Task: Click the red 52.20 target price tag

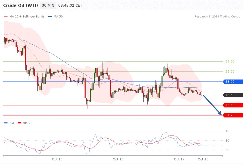Action: [x=233, y=115]
